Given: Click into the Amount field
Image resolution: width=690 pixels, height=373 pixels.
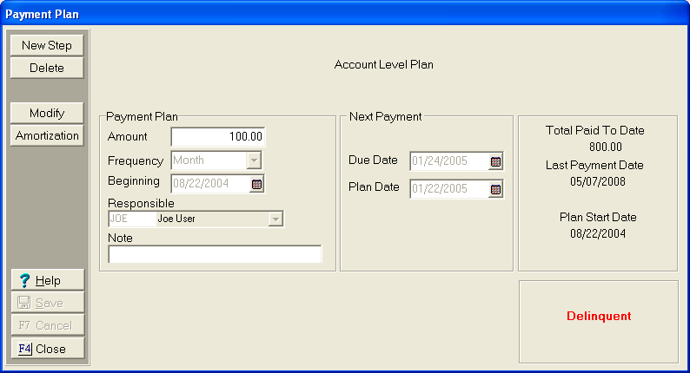Looking at the screenshot, I should 217,137.
